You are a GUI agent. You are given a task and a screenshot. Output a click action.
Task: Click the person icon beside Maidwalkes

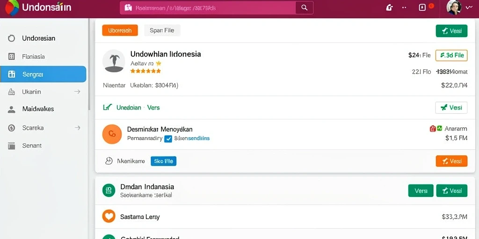click(x=11, y=109)
